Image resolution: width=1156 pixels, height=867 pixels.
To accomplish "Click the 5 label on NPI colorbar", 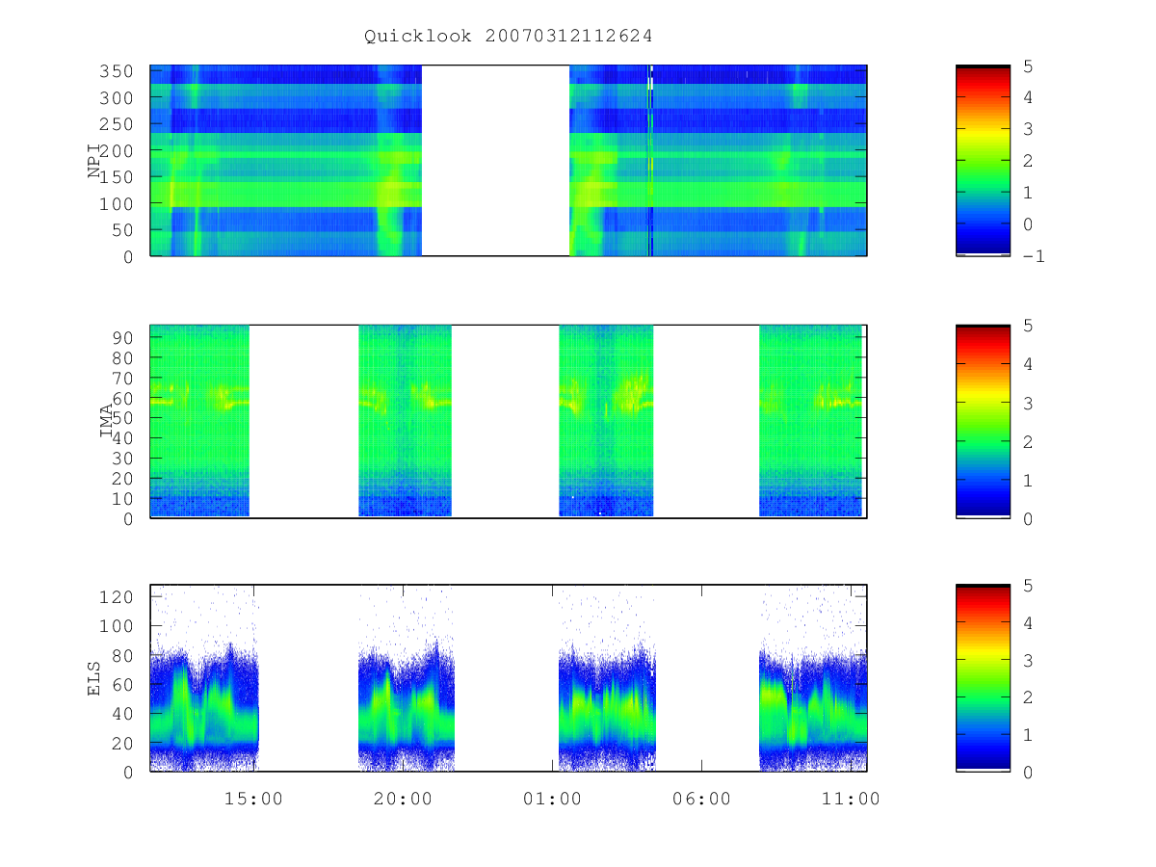I will pos(1027,66).
